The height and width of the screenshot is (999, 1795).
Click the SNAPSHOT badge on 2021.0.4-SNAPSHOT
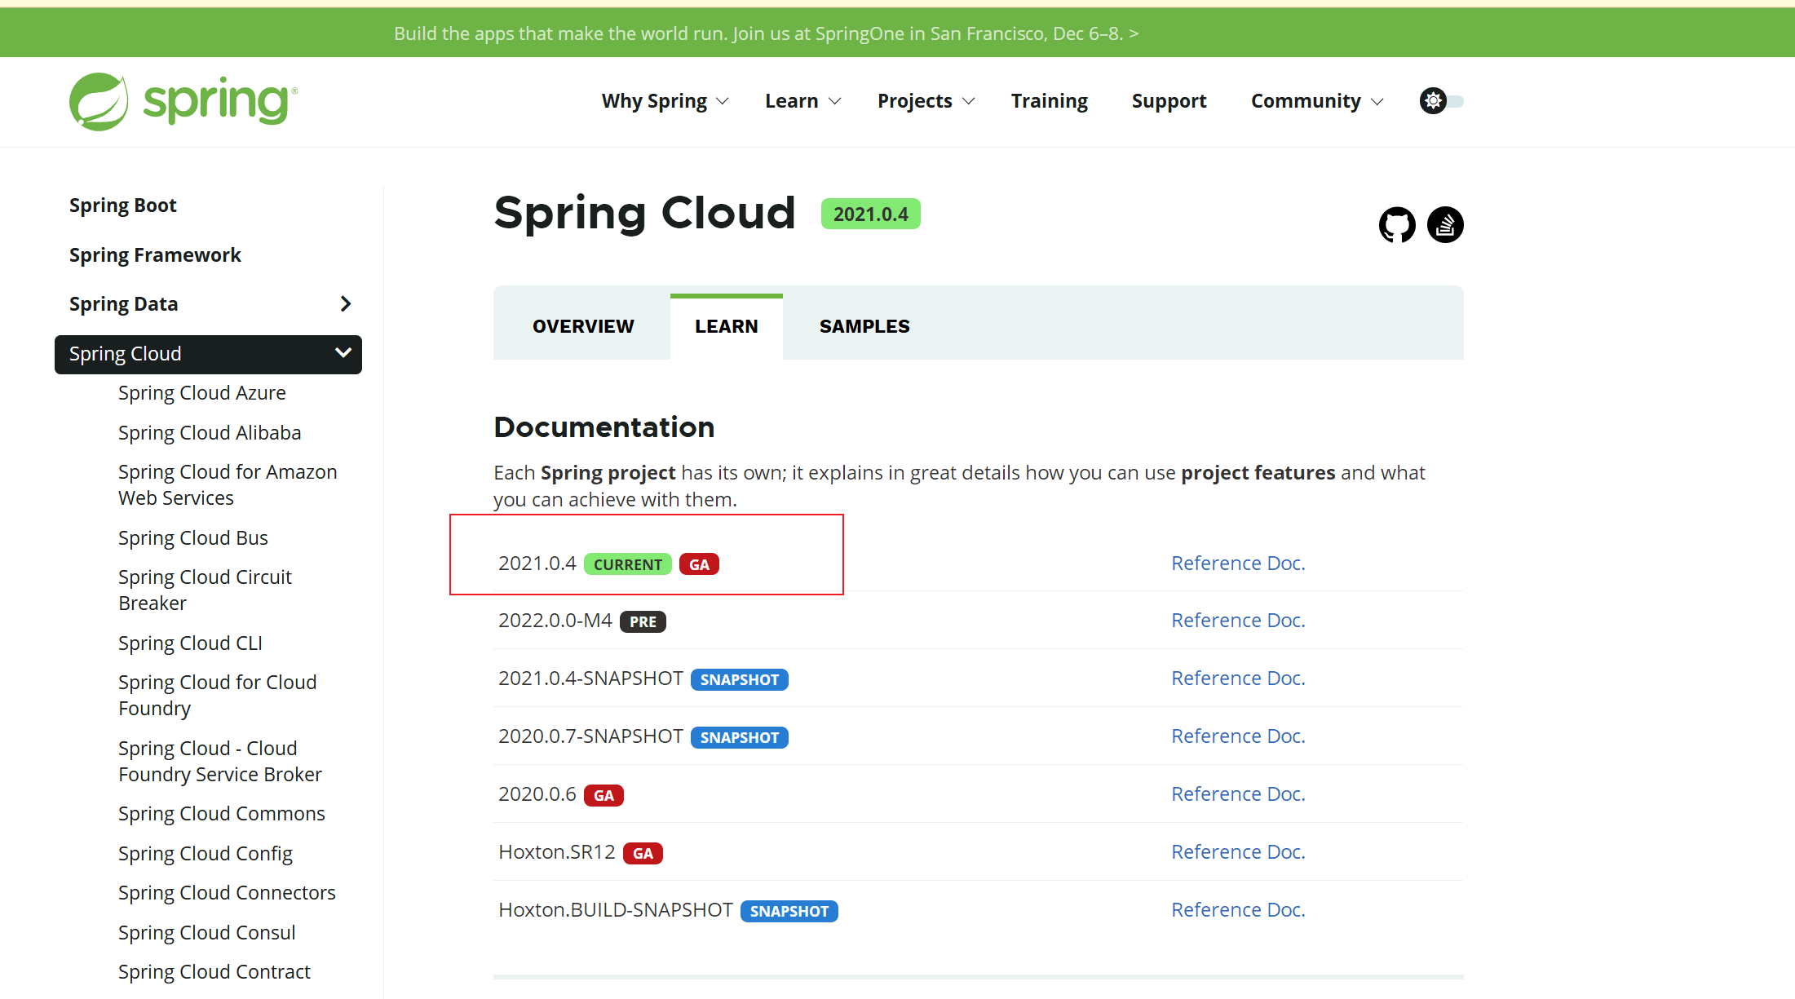click(740, 679)
